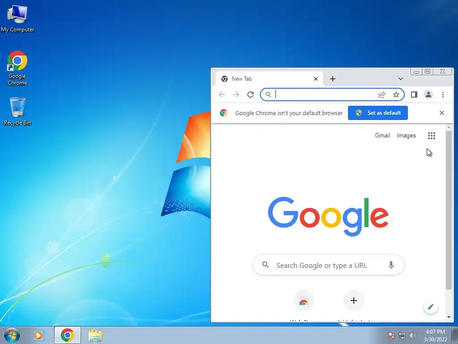The height and width of the screenshot is (344, 458).
Task: Open the tab search chevron dropdown
Action: click(400, 79)
